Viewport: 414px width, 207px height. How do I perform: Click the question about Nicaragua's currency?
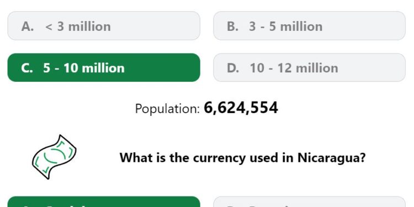[243, 158]
